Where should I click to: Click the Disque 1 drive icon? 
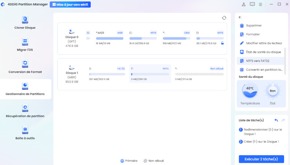pos(71,67)
